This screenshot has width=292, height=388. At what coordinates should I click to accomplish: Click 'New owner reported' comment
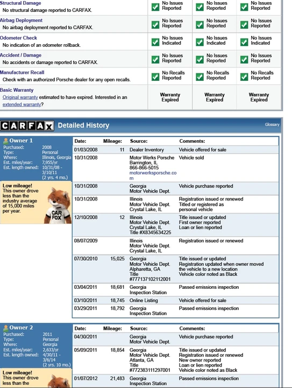(x=200, y=360)
